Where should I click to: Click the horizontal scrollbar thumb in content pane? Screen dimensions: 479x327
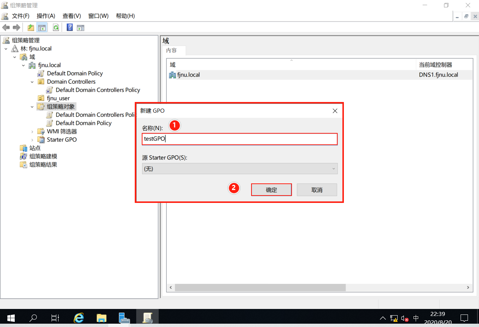click(x=260, y=288)
